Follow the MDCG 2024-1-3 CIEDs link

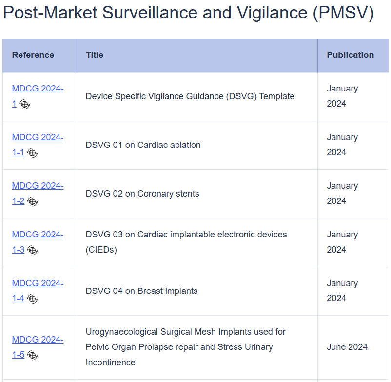[x=38, y=242]
